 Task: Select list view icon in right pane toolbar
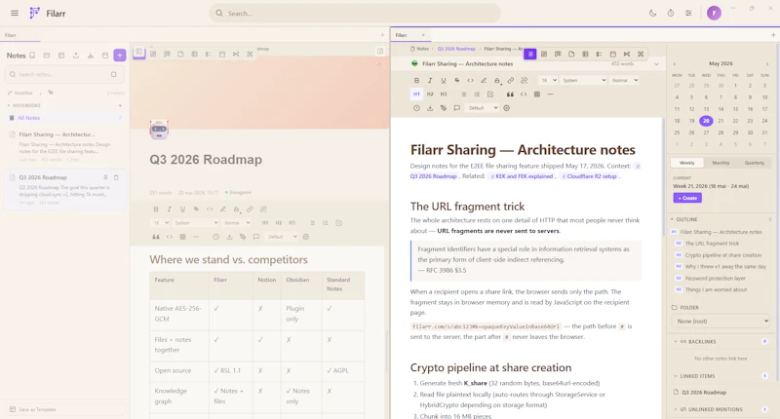point(530,54)
